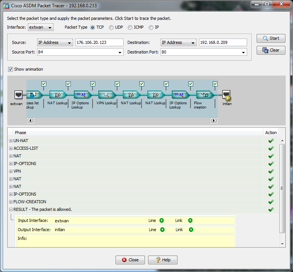Click the Input Interface Line status icon
This screenshot has height=272, width=293.
(162, 220)
